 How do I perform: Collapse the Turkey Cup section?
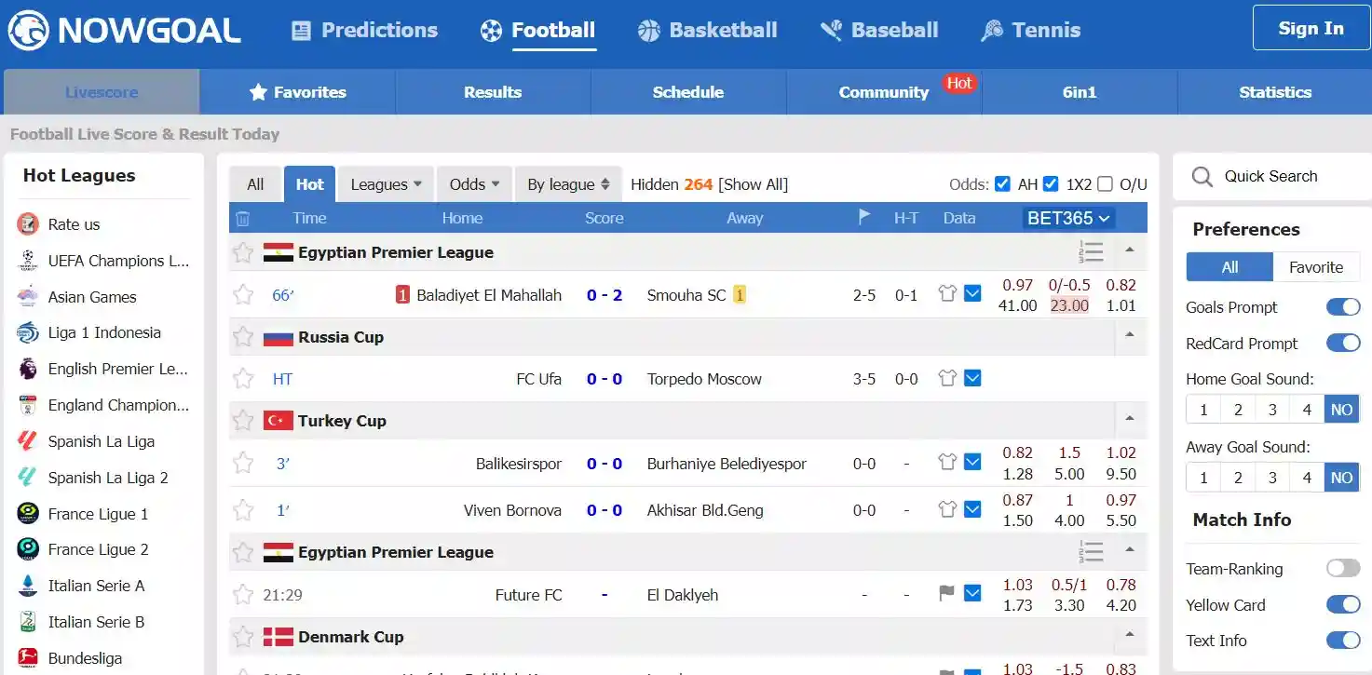point(1130,420)
